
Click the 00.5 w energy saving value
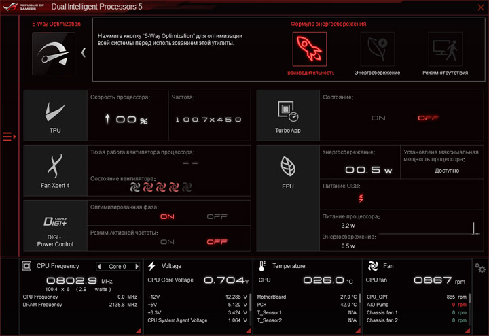pos(368,170)
